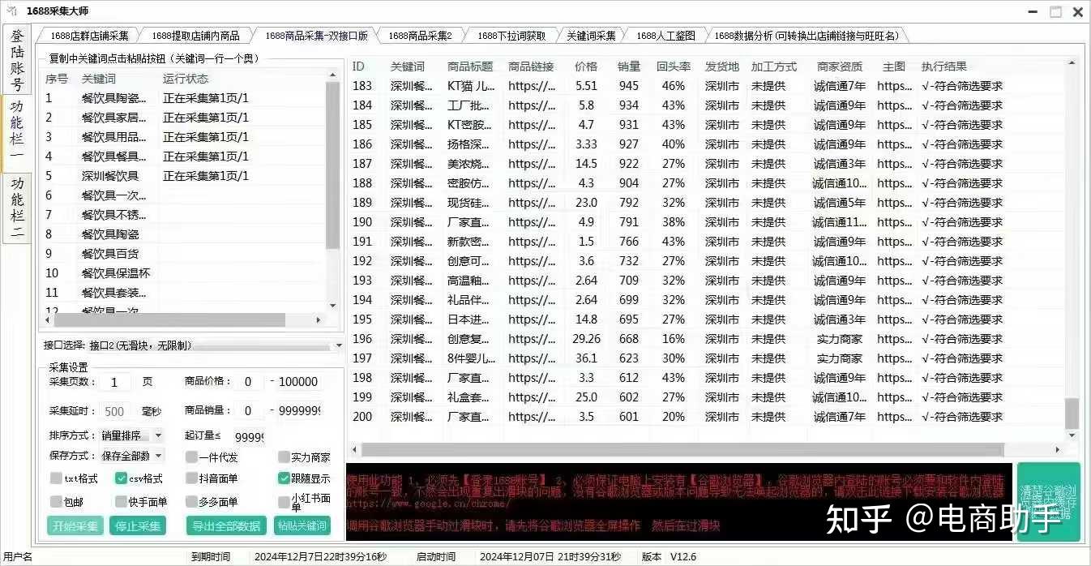
Task: Switch to the 1688店群店铺采集 tab
Action: tap(89, 36)
